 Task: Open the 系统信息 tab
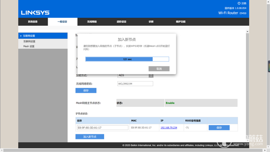(x=33, y=22)
